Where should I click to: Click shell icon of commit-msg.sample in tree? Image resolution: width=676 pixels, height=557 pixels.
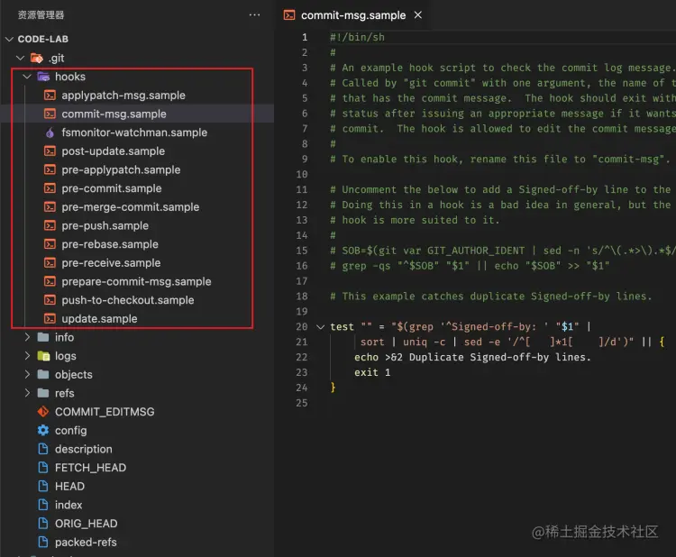click(x=50, y=114)
